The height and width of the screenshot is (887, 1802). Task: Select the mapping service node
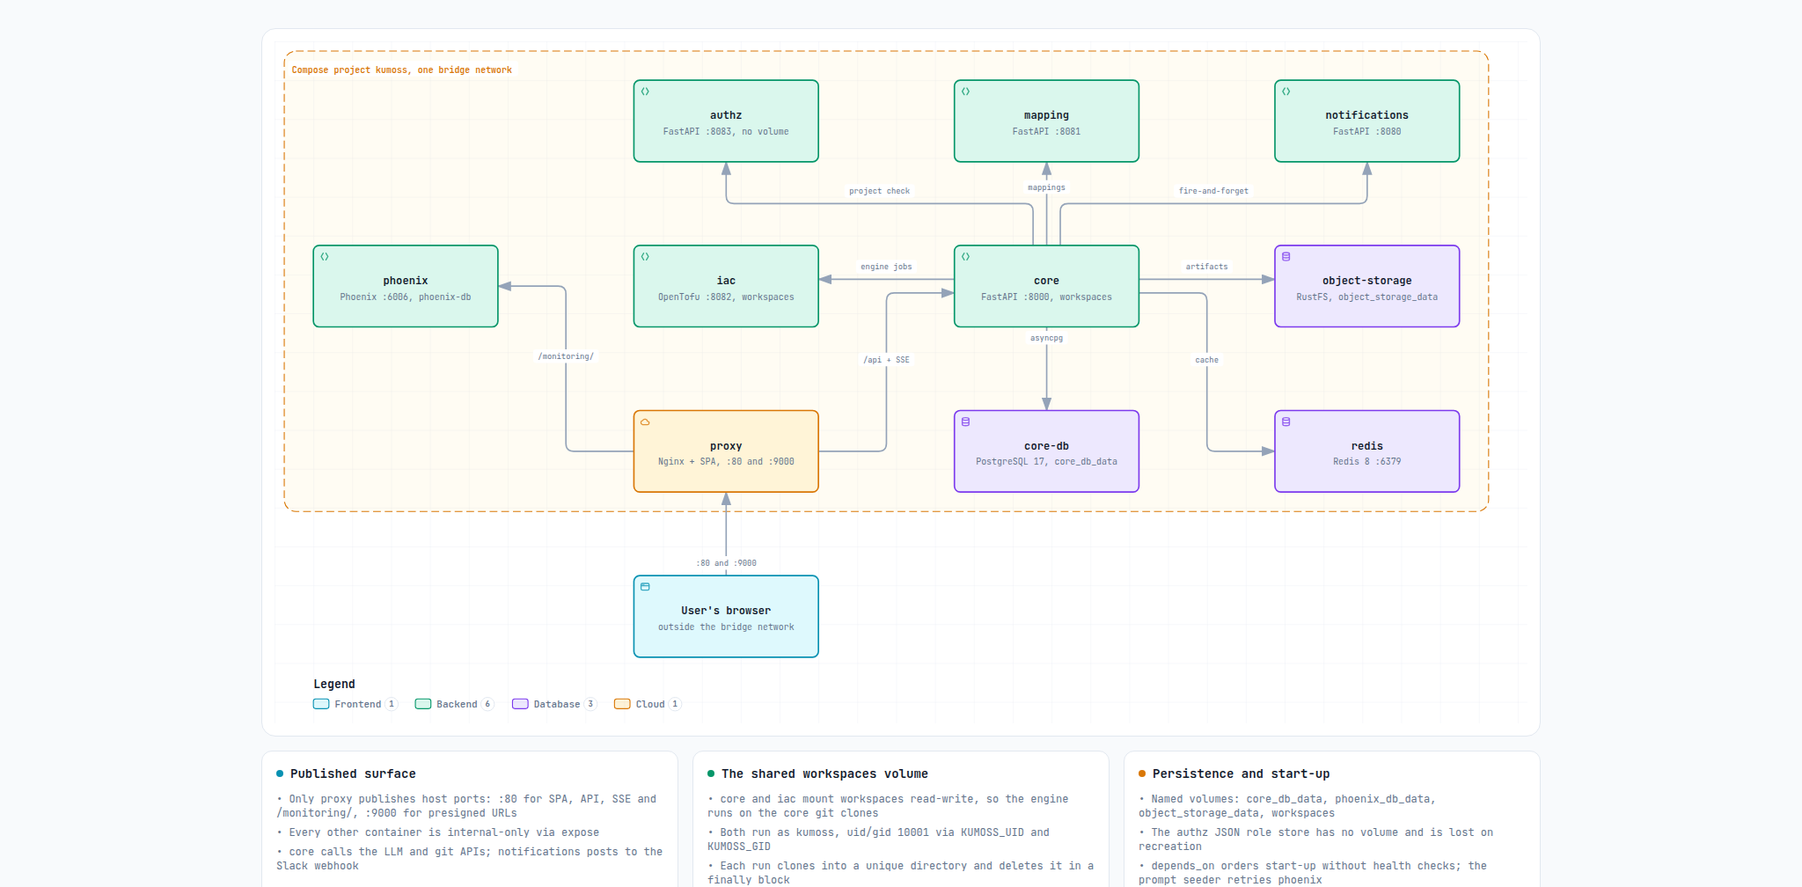click(x=1046, y=121)
